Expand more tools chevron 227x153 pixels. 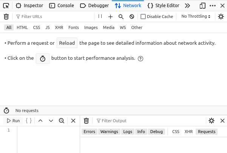point(187,6)
